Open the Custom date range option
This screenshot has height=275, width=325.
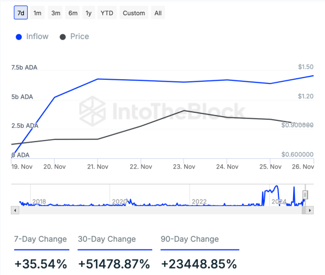point(134,12)
